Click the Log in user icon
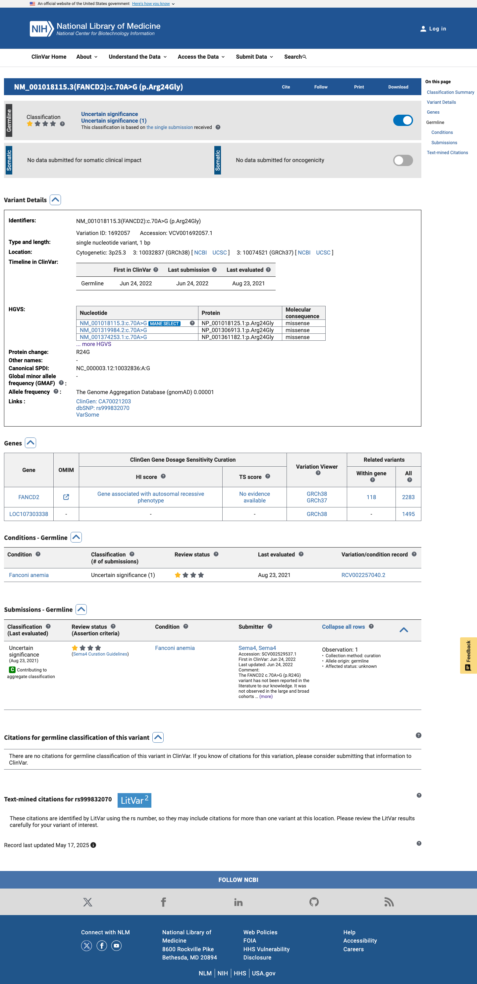 [423, 29]
